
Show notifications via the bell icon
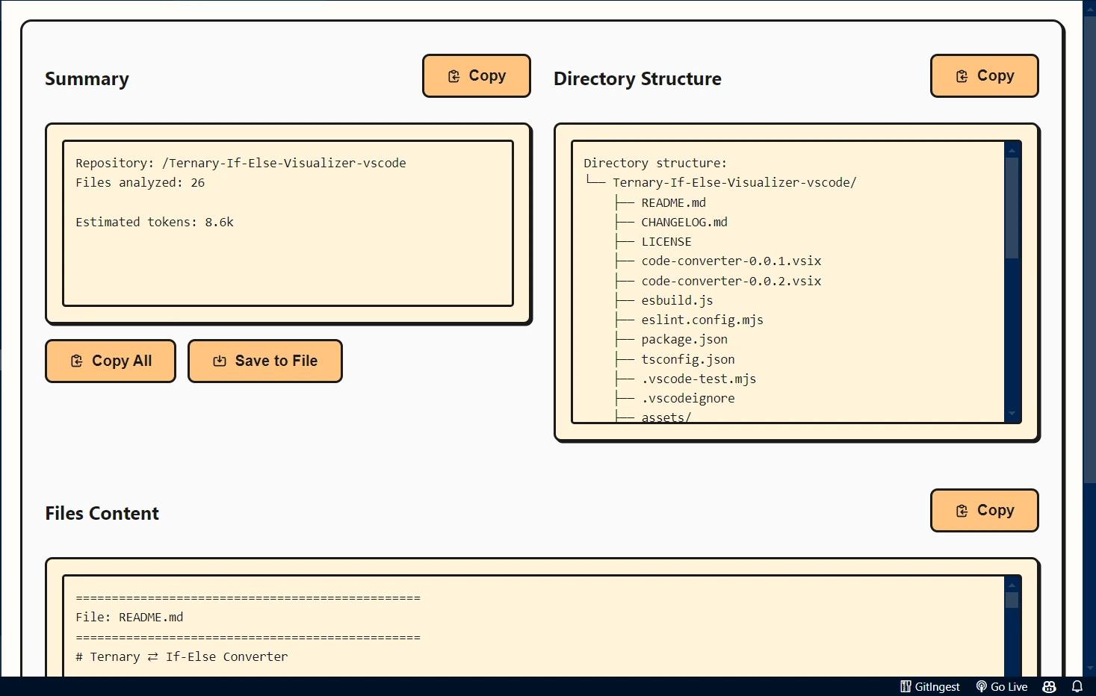click(1077, 686)
